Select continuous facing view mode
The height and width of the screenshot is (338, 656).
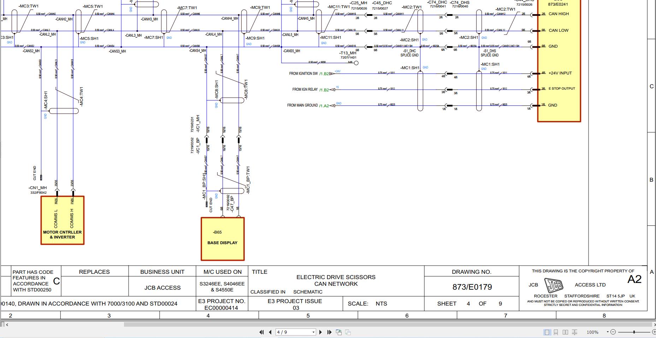point(575,332)
